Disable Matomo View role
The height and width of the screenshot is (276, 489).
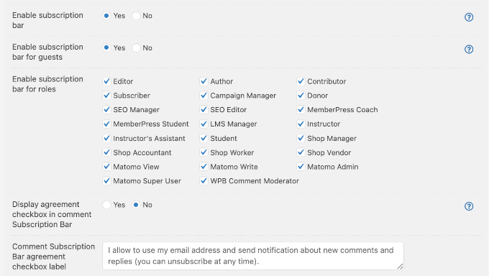[106, 167]
